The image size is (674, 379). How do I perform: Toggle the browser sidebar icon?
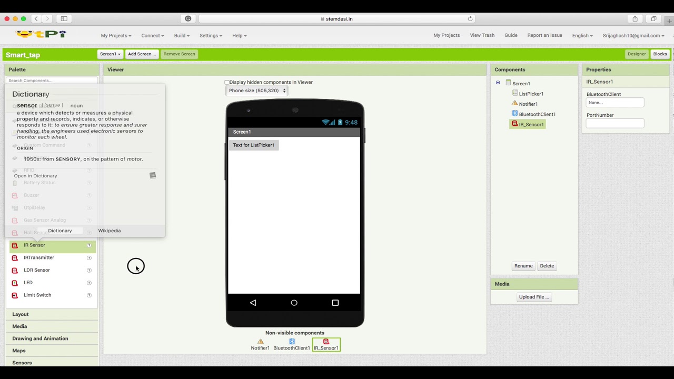64,18
